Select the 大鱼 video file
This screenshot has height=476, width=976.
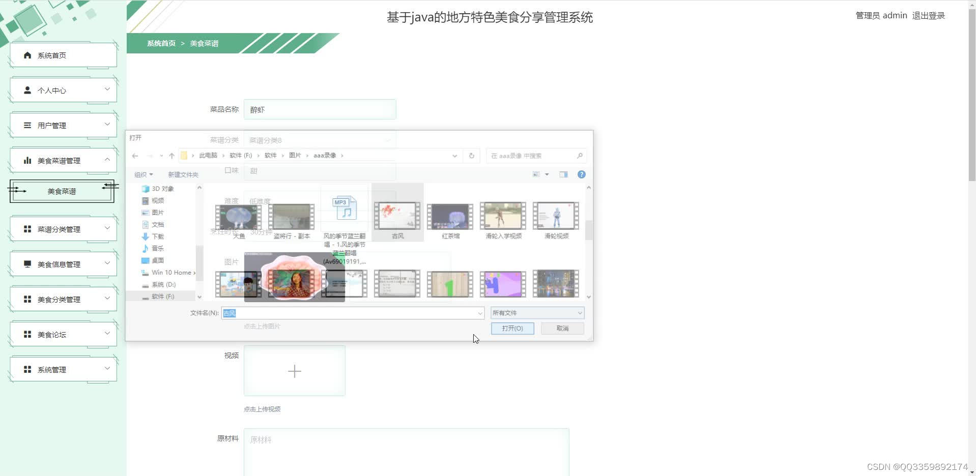tap(238, 221)
